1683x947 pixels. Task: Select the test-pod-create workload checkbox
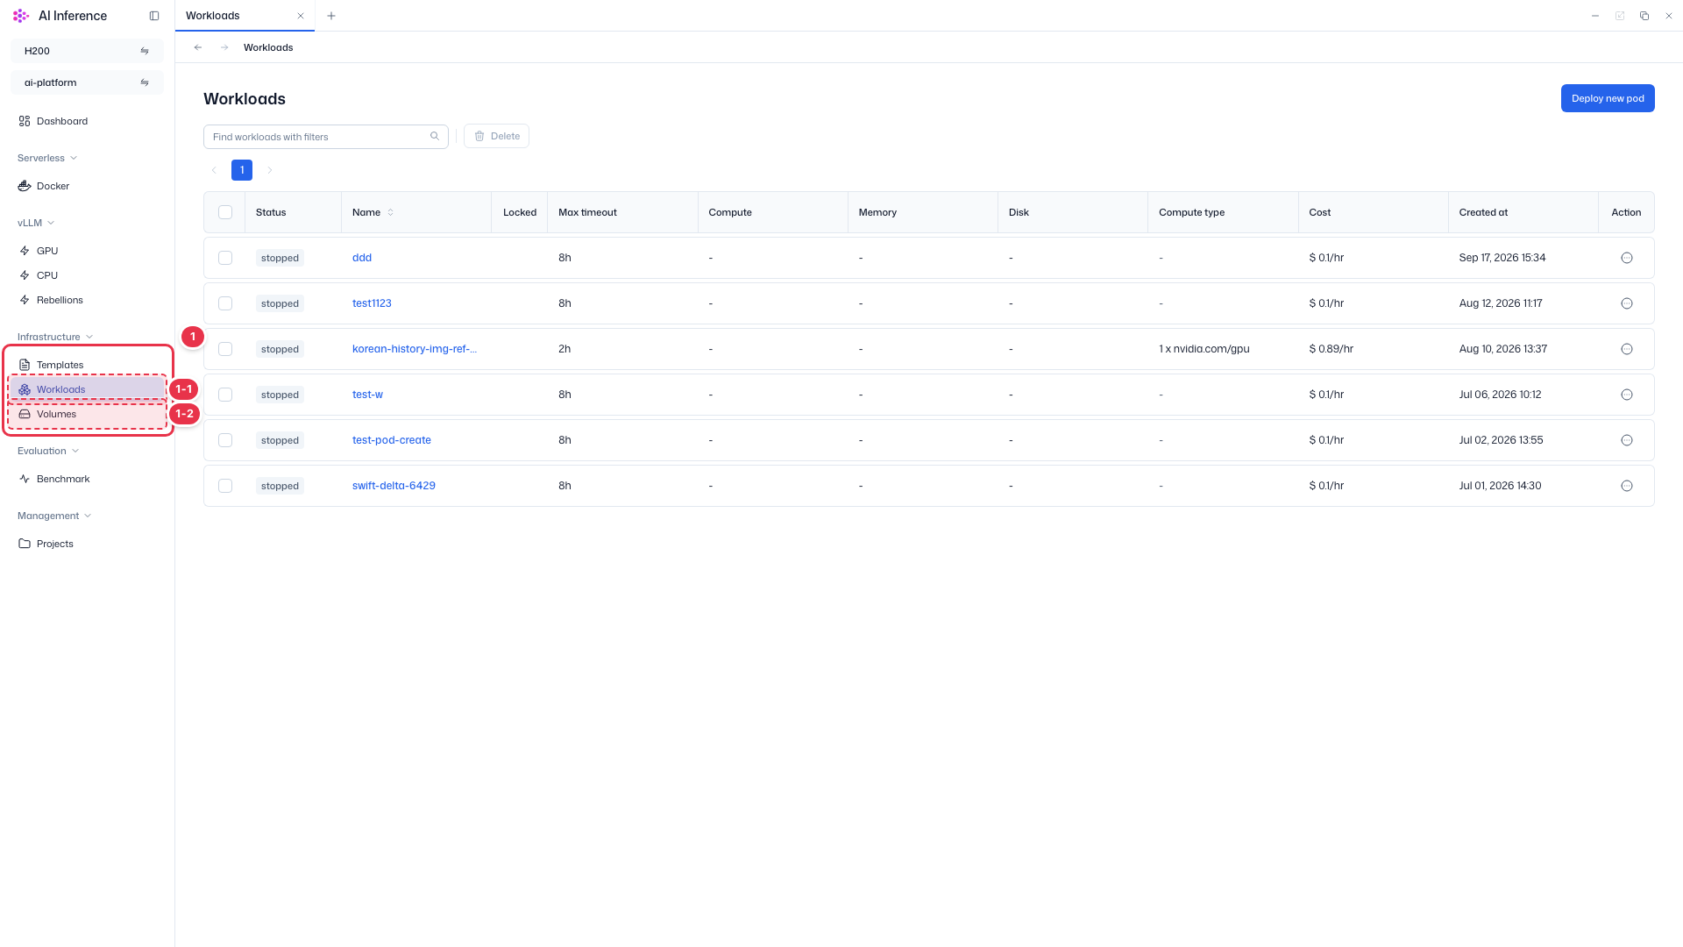[225, 440]
